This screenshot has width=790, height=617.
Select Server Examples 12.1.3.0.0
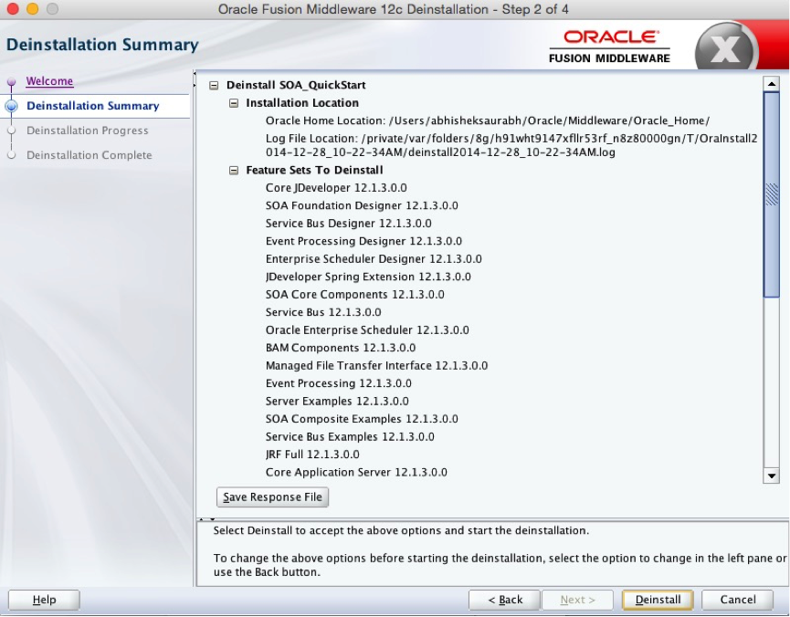(x=337, y=401)
